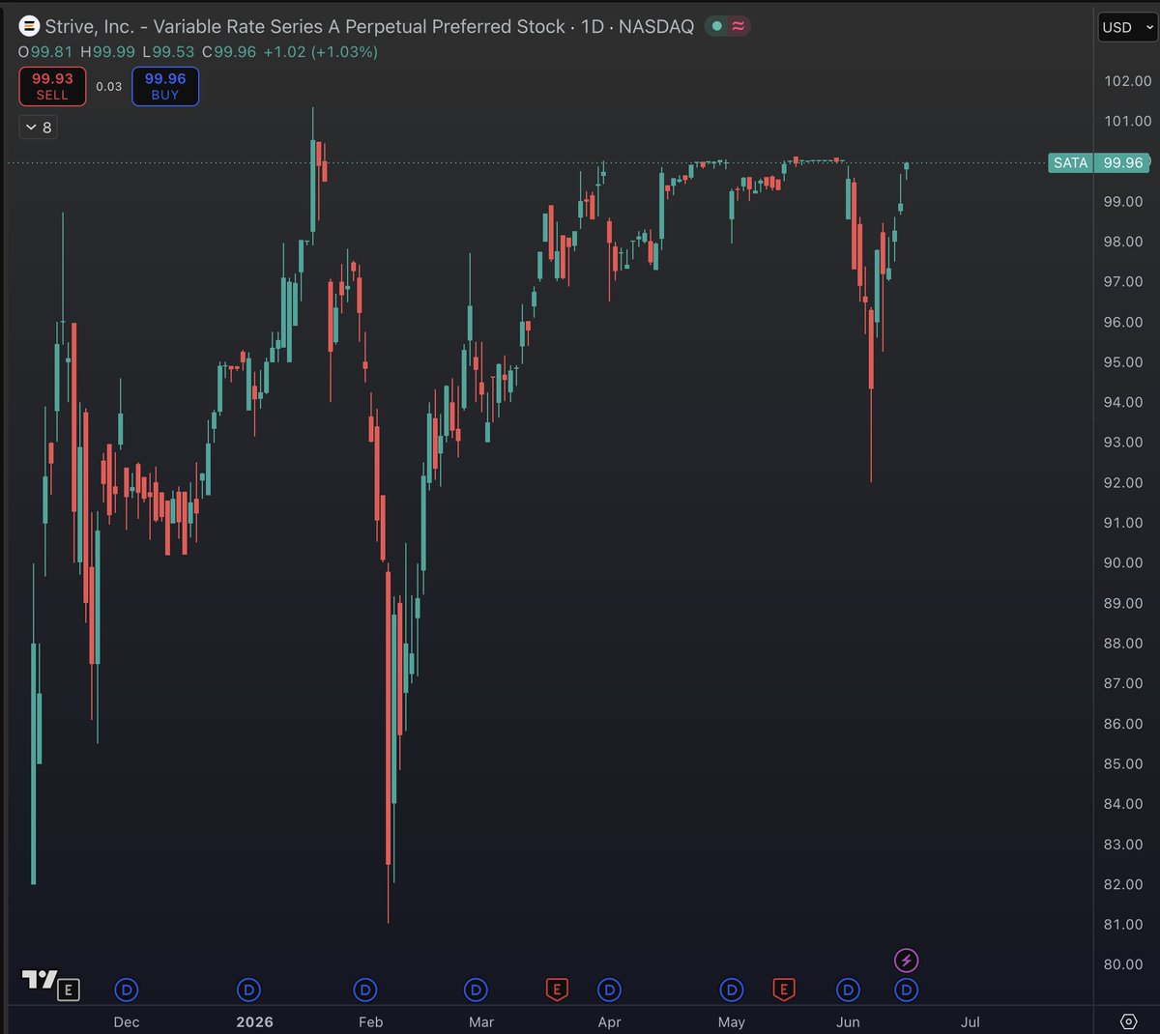Click the 0.03 spread value
Viewport: 1160px width, 1034px height.
[109, 86]
